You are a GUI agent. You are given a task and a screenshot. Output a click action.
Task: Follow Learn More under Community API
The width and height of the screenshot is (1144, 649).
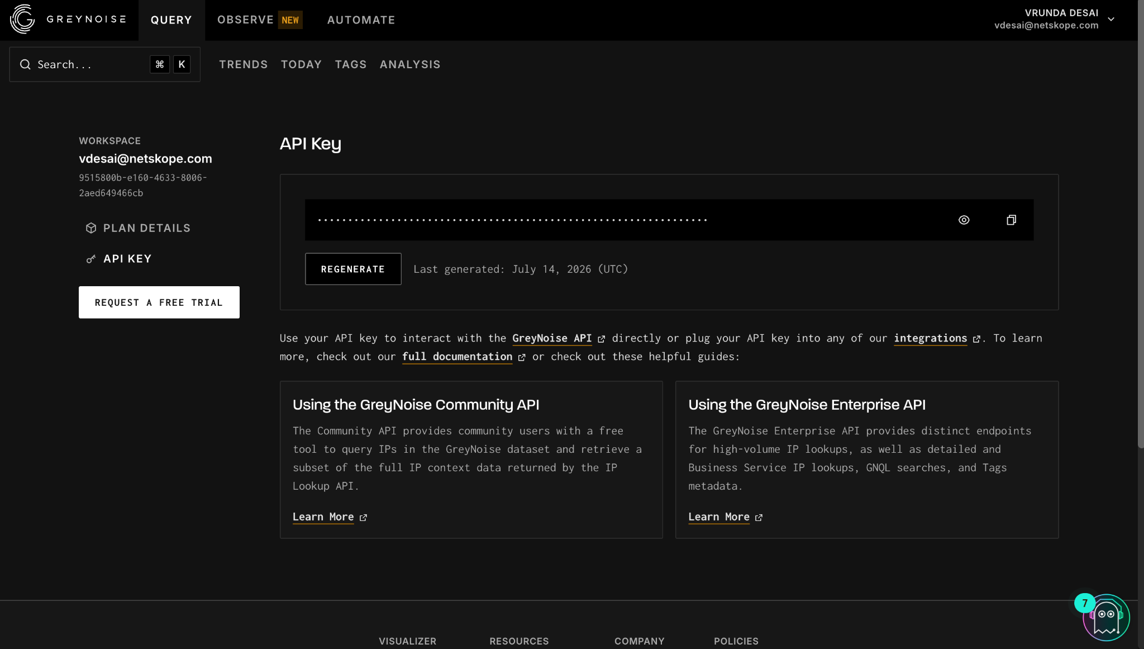pos(323,517)
